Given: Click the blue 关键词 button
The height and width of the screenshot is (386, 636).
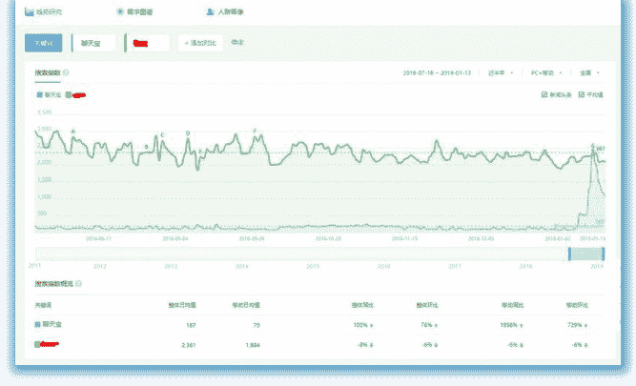Looking at the screenshot, I should [x=43, y=43].
